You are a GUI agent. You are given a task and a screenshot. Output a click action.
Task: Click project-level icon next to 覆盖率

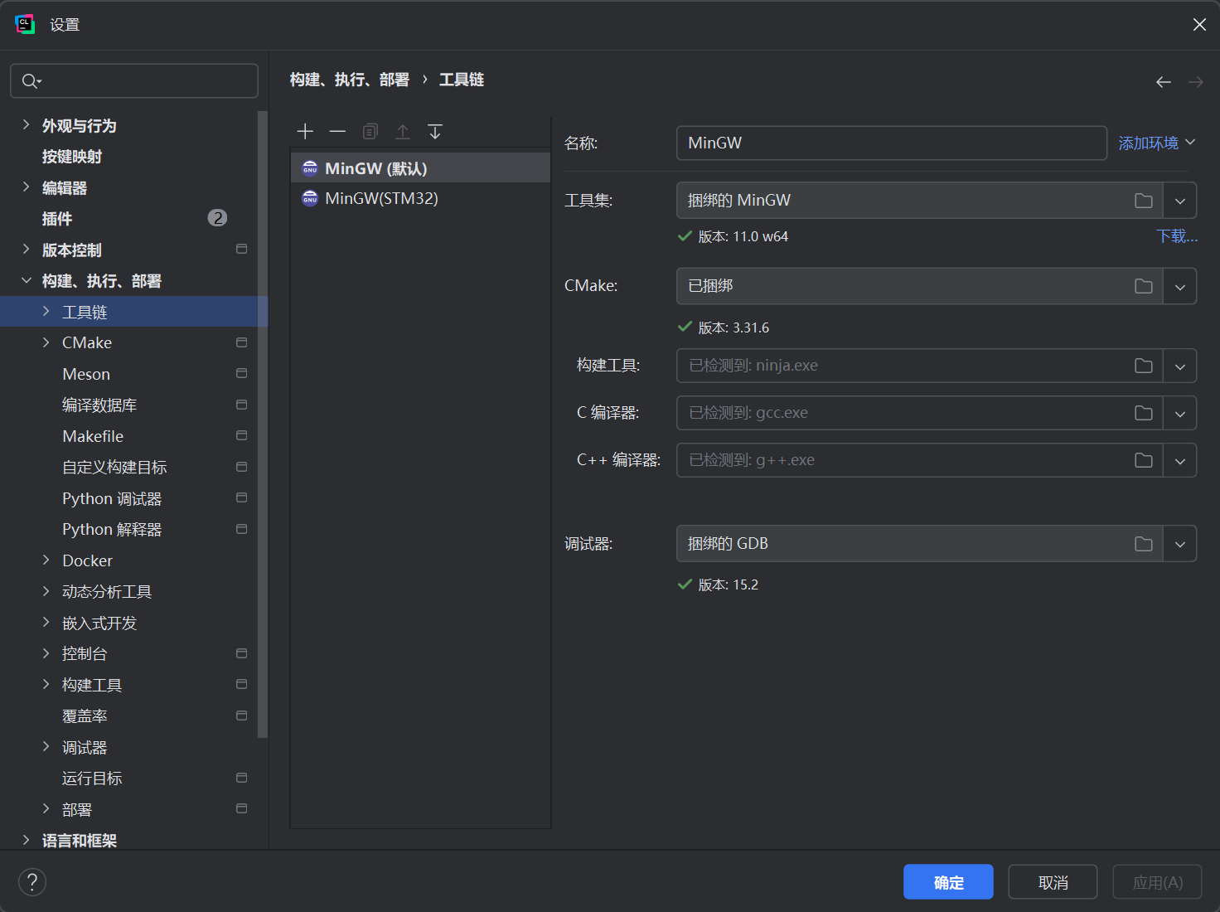[x=242, y=716]
